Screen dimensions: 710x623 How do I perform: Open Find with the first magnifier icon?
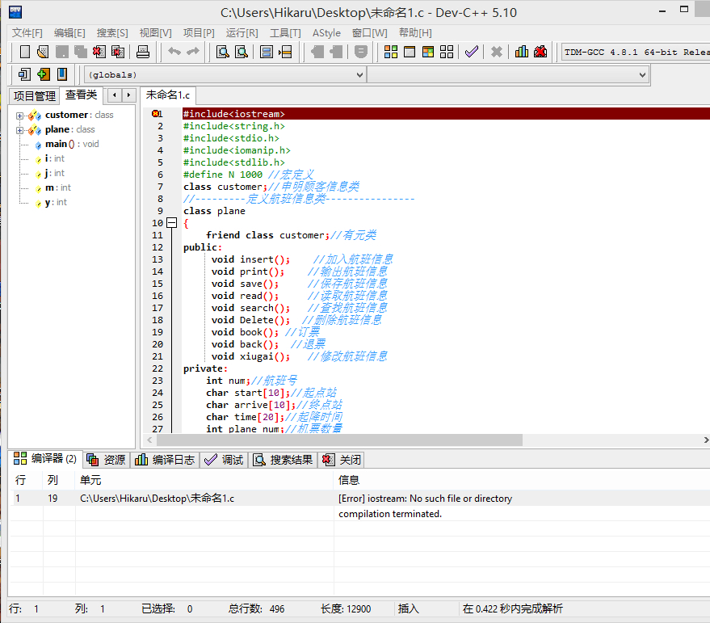(x=222, y=52)
